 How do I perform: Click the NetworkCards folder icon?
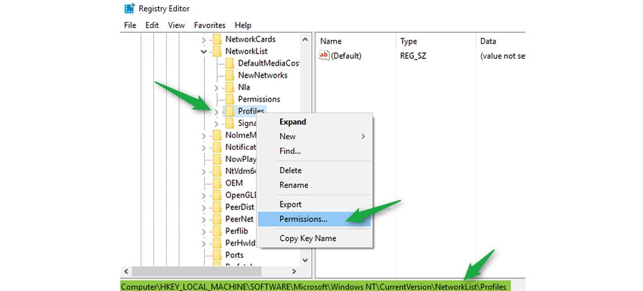(217, 39)
